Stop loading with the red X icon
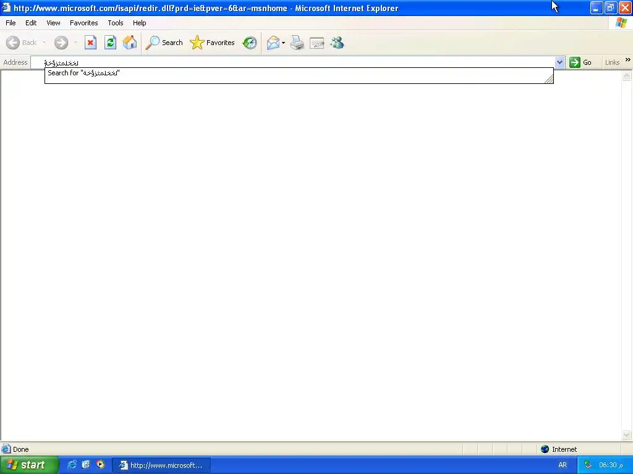Screen dimensions: 633x474 tap(90, 43)
